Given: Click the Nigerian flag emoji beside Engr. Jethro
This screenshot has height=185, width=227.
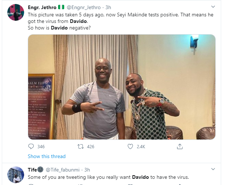Looking at the screenshot, I should (x=61, y=7).
